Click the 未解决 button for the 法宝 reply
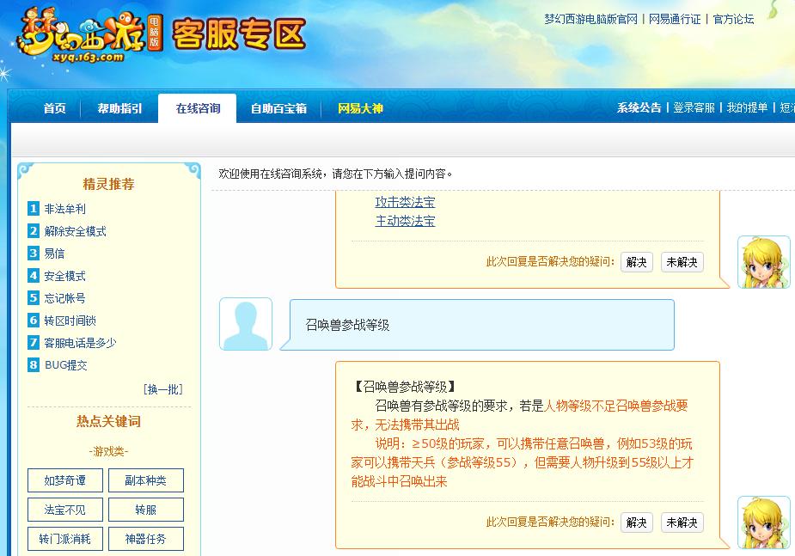Image resolution: width=795 pixels, height=556 pixels. click(x=682, y=262)
